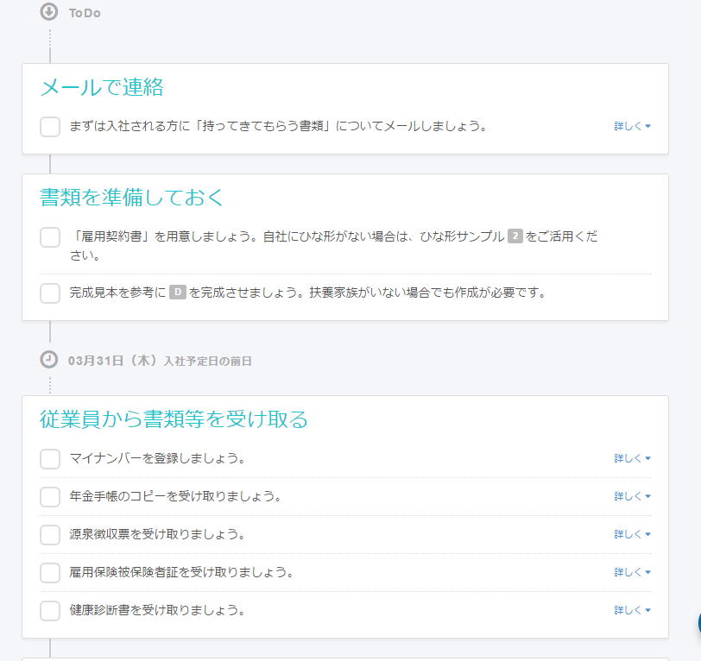Click the clock icon beside 03月31日

[x=49, y=359]
